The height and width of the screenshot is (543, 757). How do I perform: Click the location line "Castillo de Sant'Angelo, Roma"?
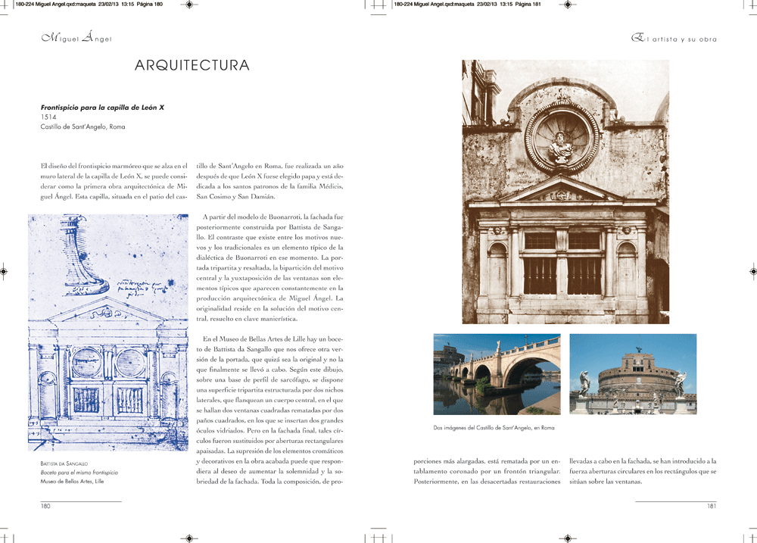click(x=83, y=126)
